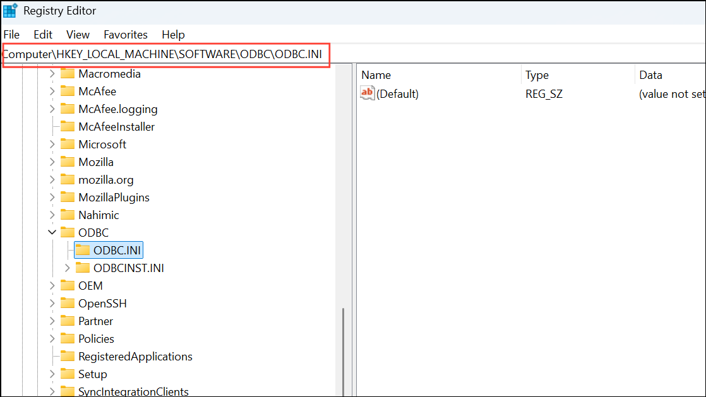This screenshot has height=397, width=706.
Task: Select the Nahimic registry key
Action: click(99, 215)
